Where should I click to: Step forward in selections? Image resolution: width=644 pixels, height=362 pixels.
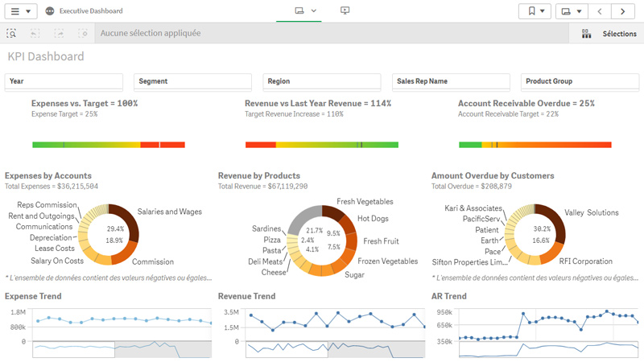[59, 33]
